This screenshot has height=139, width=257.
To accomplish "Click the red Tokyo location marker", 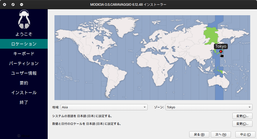I will tap(221, 51).
